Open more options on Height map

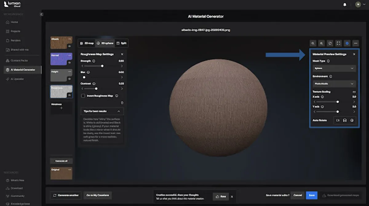(69, 72)
